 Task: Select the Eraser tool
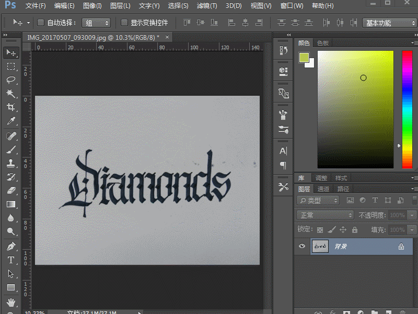10,191
